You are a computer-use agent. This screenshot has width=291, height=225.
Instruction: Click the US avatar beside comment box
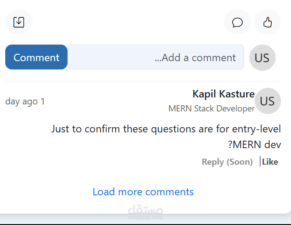tap(262, 57)
